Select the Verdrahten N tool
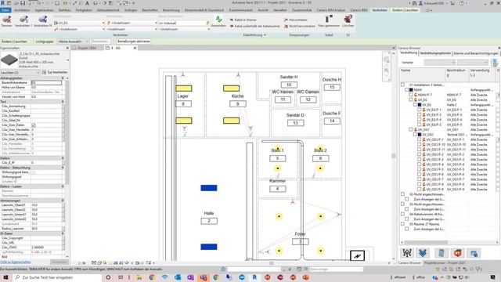 [43, 21]
